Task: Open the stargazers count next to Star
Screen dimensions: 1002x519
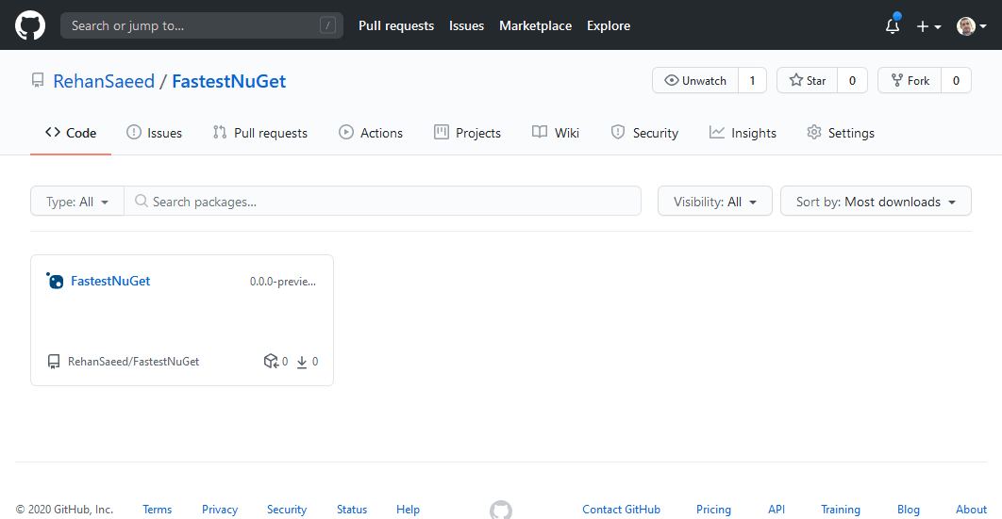Action: (852, 80)
